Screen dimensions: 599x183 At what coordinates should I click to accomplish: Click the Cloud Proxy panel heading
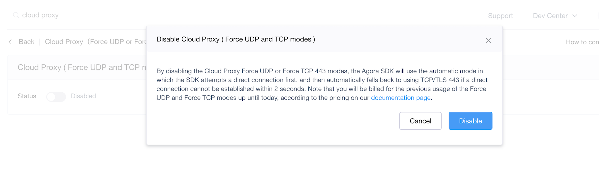[x=82, y=67]
